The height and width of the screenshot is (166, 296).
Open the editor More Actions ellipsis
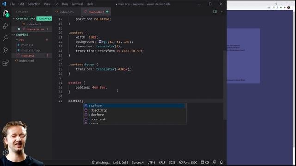(x=221, y=12)
